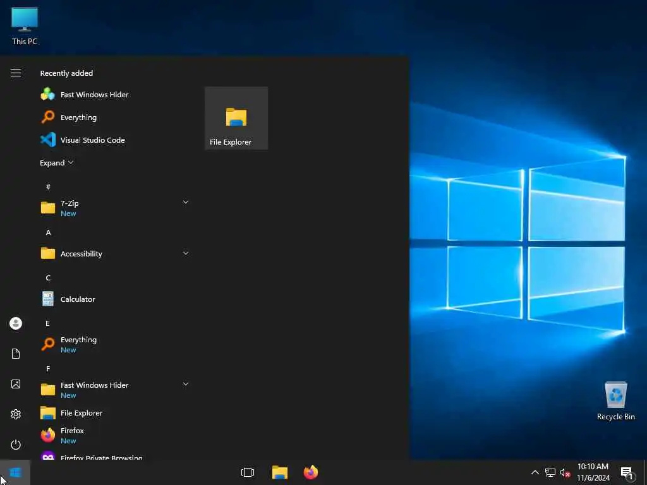Click the 'E' section letter header

(x=47, y=323)
